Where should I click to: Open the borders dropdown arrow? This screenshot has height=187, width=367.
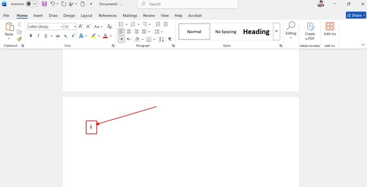point(155,39)
